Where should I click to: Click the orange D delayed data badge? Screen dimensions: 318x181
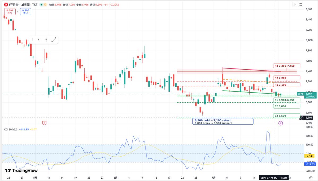pos(45,5)
